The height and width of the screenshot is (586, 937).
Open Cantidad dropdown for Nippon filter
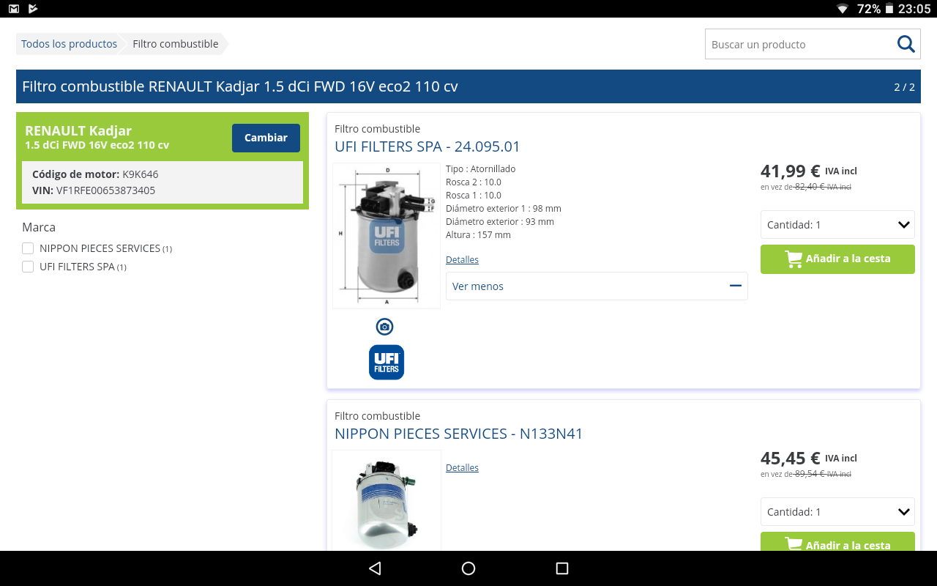point(837,512)
